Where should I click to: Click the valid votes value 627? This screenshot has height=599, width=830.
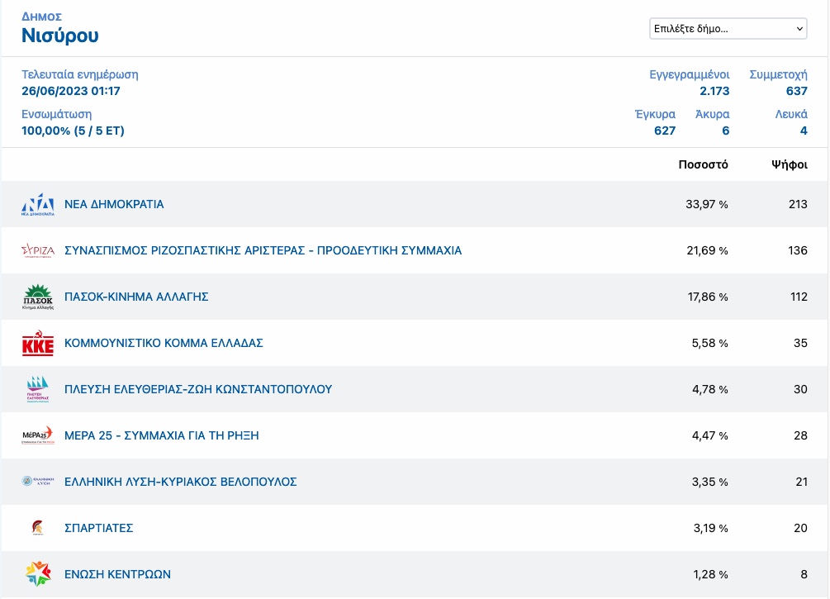[x=665, y=131]
